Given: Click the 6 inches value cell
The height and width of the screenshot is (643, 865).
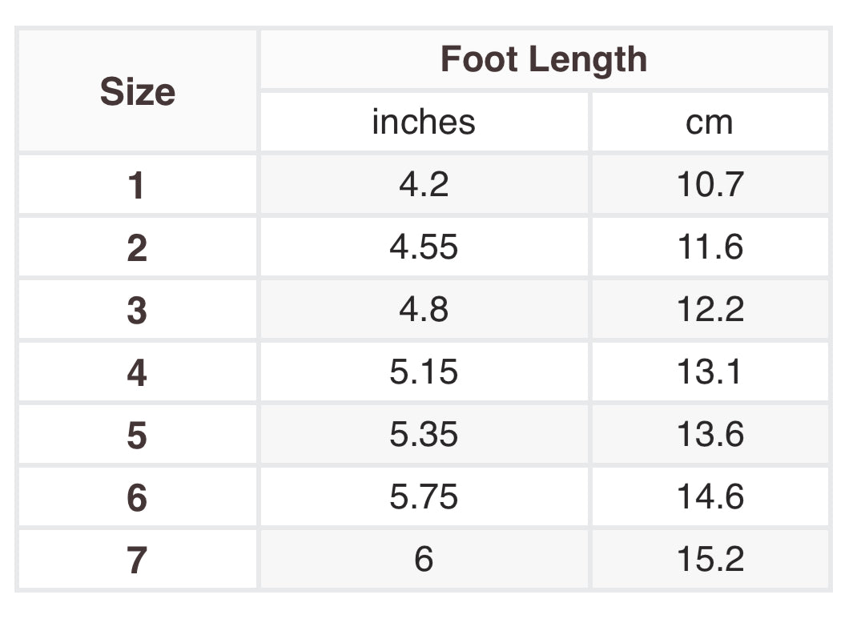Looking at the screenshot, I should tap(424, 559).
